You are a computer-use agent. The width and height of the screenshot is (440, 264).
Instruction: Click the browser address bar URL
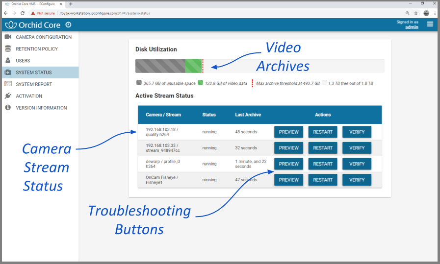coord(104,13)
